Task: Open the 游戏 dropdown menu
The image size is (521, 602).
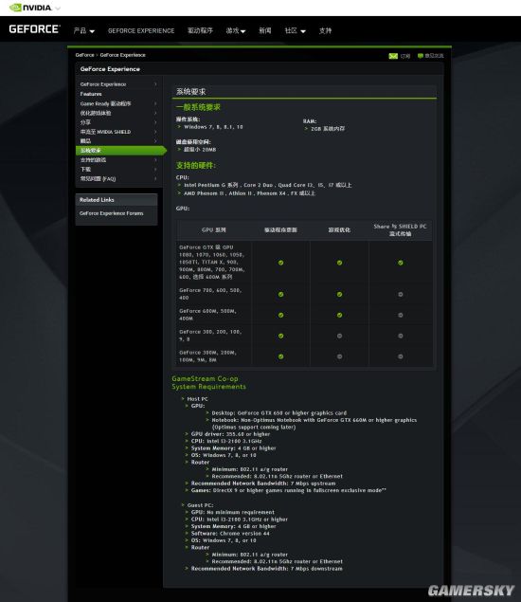Action: coord(236,30)
